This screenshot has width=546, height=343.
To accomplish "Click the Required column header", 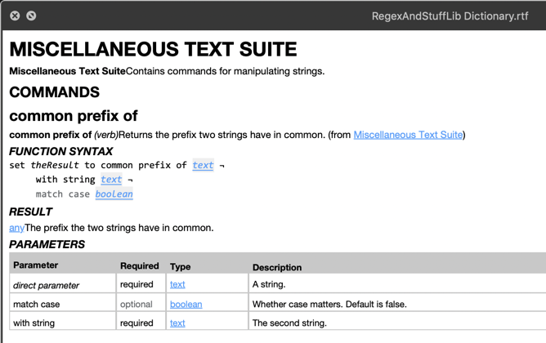I will pos(139,265).
